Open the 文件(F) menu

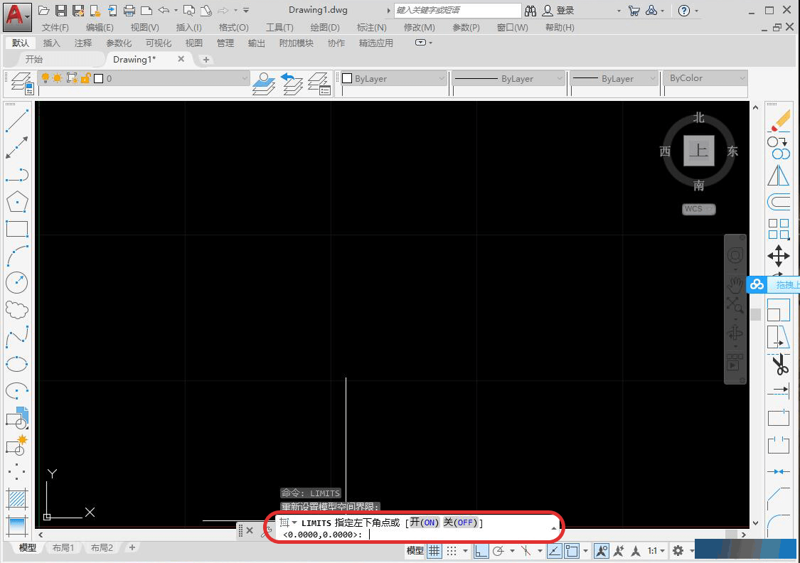[x=55, y=28]
